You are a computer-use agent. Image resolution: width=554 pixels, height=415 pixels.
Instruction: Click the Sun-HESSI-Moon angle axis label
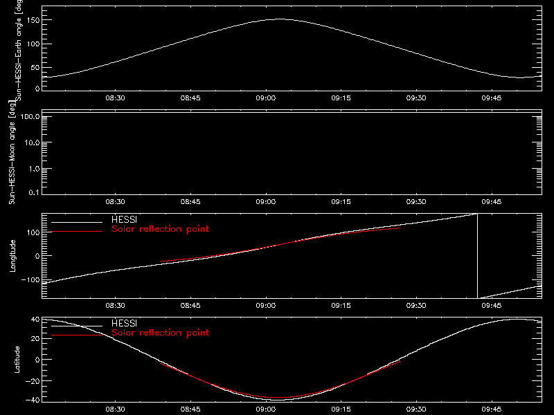(12, 152)
